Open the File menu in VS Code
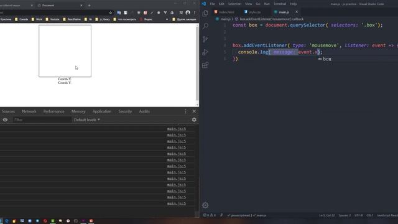 (x=212, y=4)
